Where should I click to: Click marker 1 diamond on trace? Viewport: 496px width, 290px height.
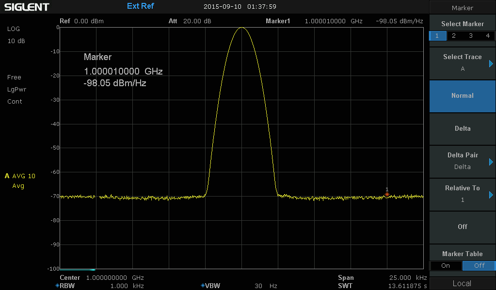[387, 194]
